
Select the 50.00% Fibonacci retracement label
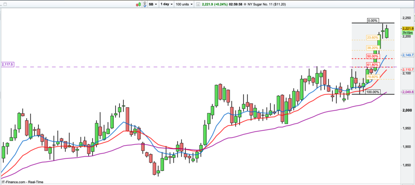tap(372, 56)
